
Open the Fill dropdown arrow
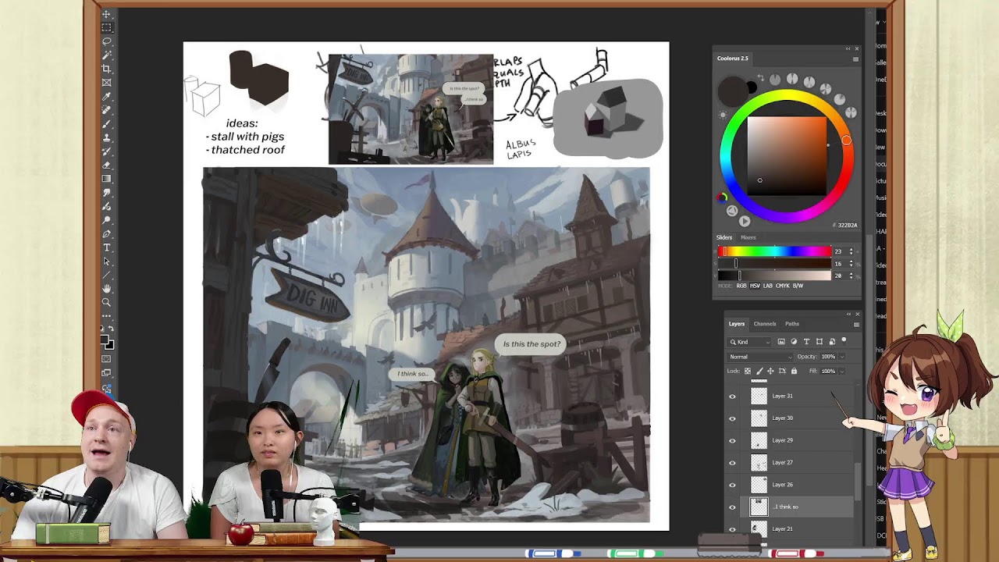[x=842, y=372]
